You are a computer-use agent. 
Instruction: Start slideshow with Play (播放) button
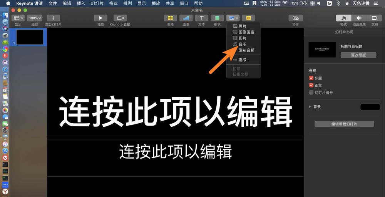coord(100,18)
